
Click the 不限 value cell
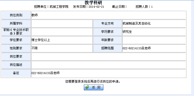pyautogui.click(x=62, y=48)
